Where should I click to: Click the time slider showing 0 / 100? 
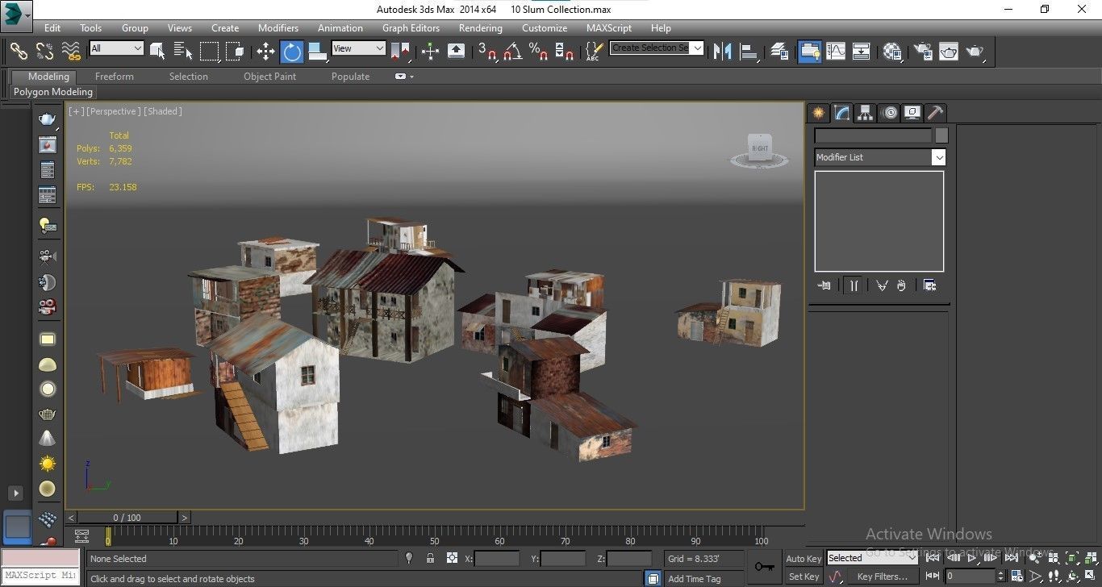[127, 518]
